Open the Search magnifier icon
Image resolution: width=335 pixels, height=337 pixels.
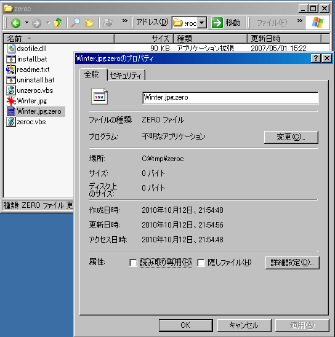click(75, 23)
